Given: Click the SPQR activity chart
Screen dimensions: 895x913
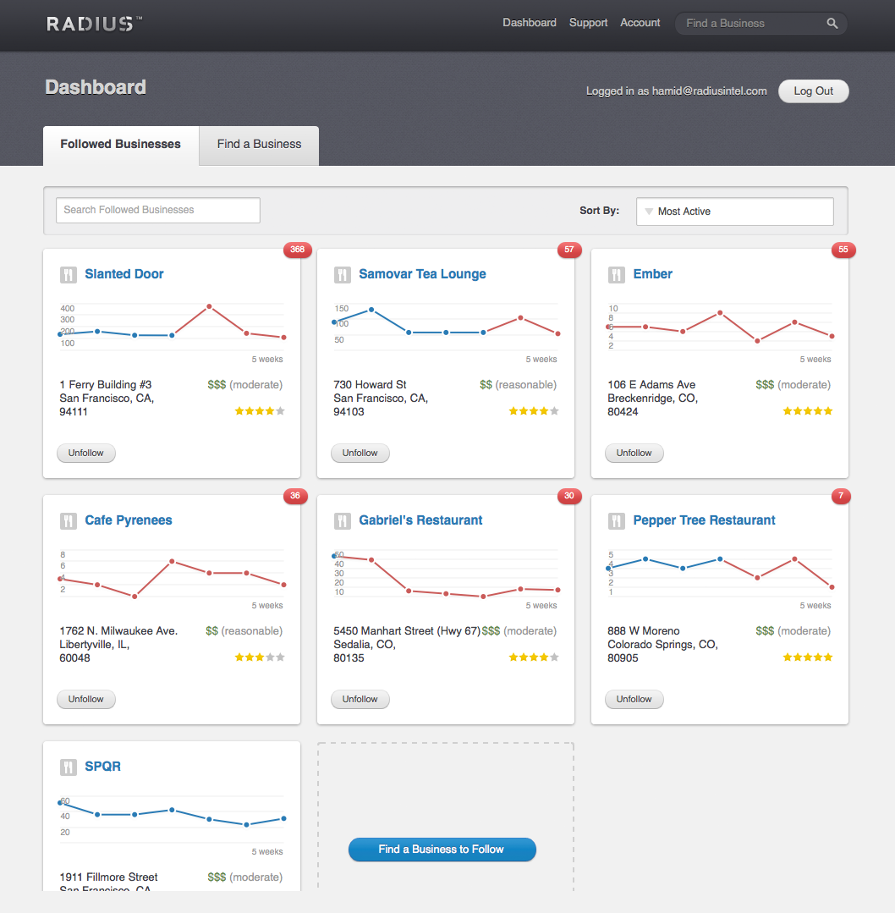Looking at the screenshot, I should (x=172, y=820).
